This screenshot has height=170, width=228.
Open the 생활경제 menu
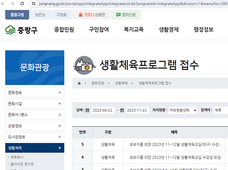point(169,29)
